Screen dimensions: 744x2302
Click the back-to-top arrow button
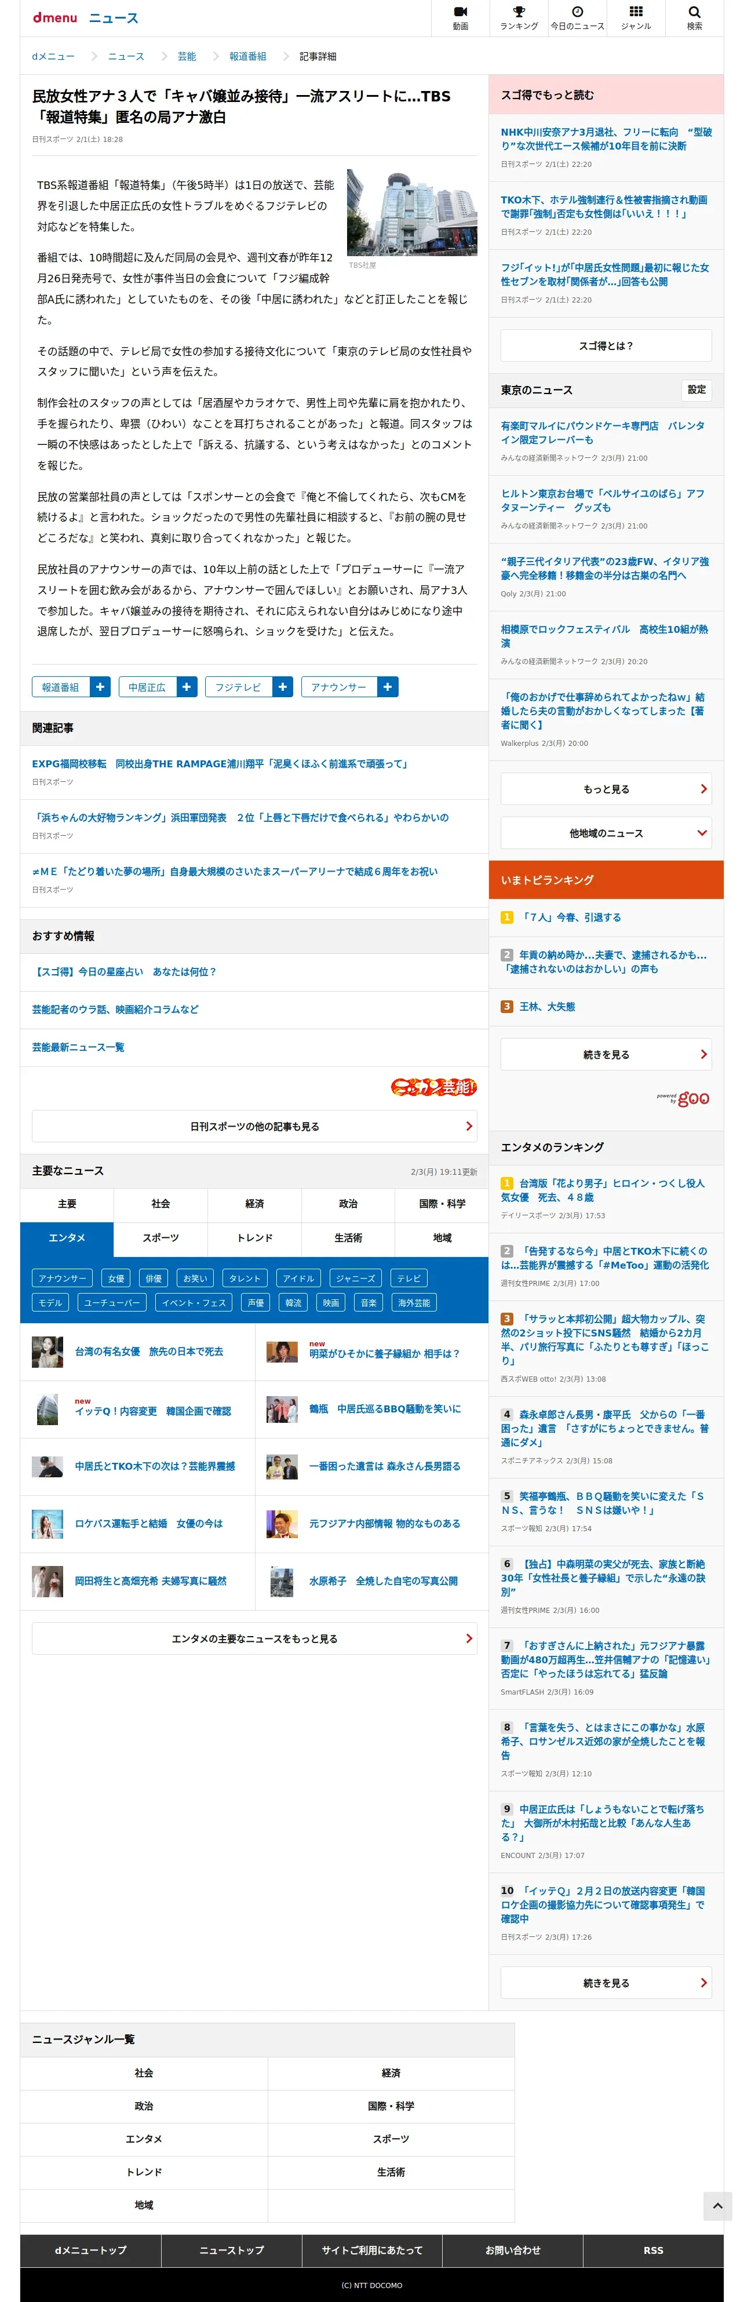(x=717, y=2205)
